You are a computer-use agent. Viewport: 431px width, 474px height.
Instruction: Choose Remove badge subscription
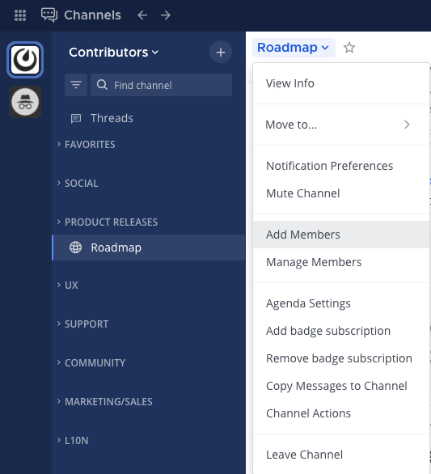tap(341, 358)
